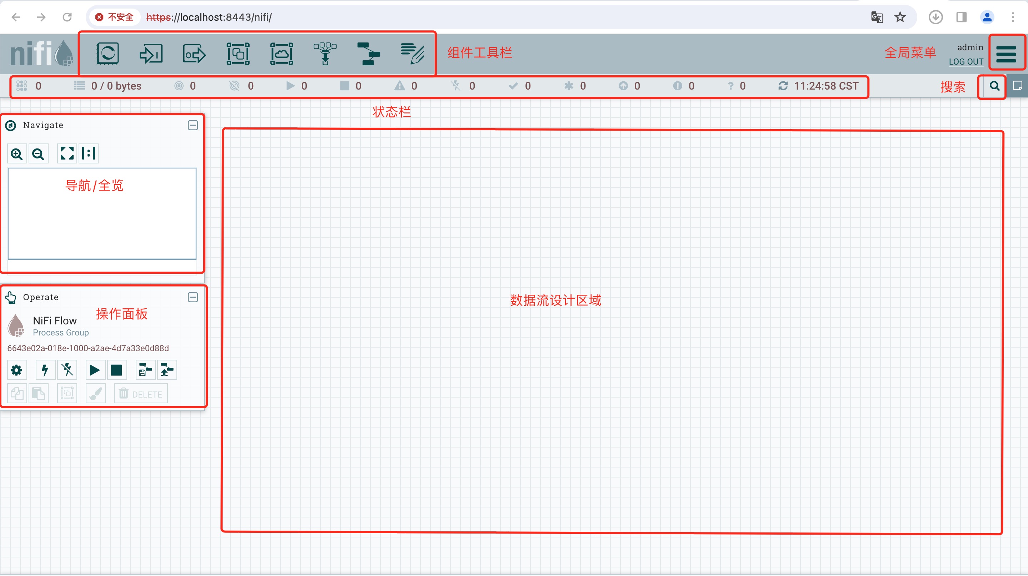Image resolution: width=1028 pixels, height=576 pixels.
Task: Click the birdseye navigation overview box
Action: (x=102, y=214)
